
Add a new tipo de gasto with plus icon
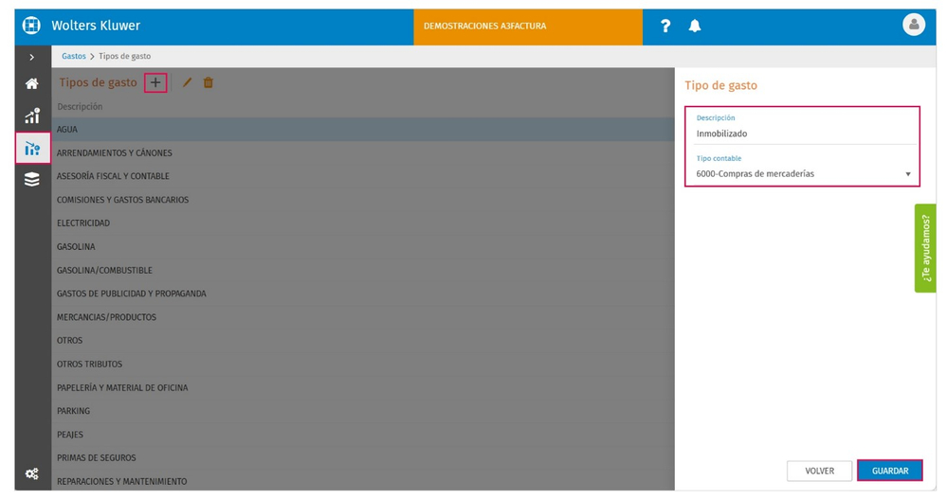pos(155,82)
